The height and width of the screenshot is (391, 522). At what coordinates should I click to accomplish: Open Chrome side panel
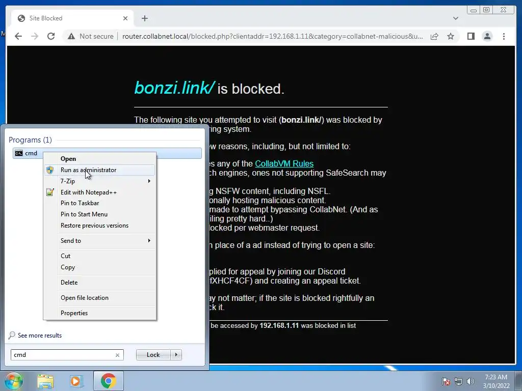coord(471,36)
